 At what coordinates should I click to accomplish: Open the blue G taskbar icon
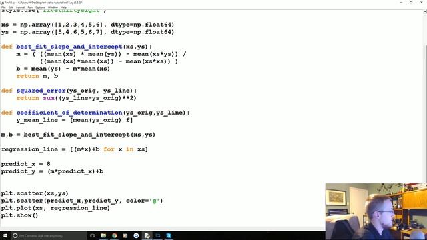point(136,235)
